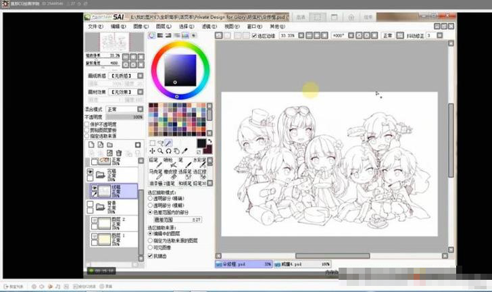Select the move tool with four arrows
Screen dimensions: 492x292
point(152,151)
